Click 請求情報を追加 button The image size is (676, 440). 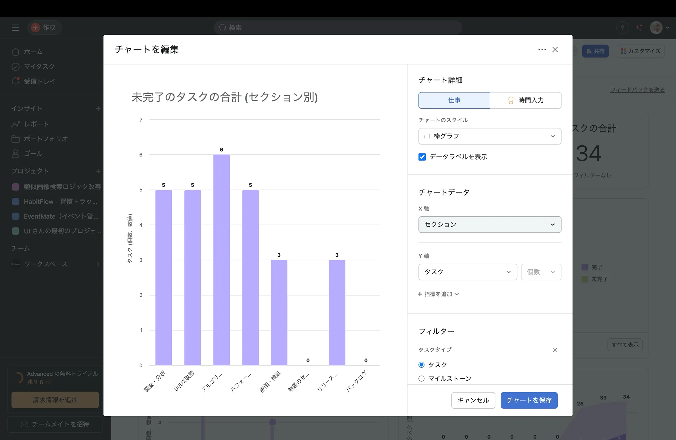55,400
